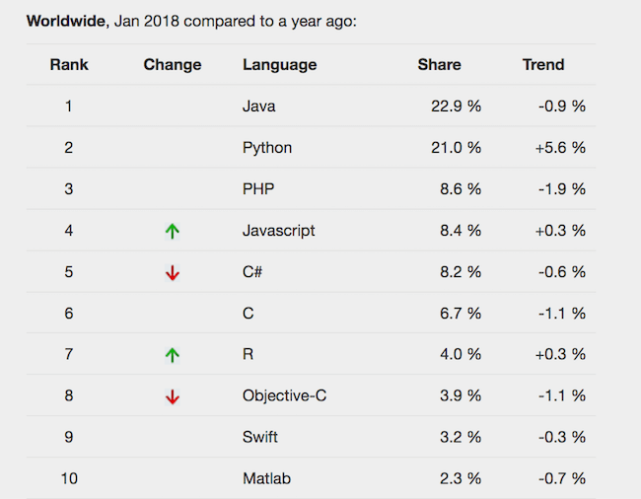Click Python's +5.6 % trend value
The width and height of the screenshot is (641, 499).
(x=560, y=148)
